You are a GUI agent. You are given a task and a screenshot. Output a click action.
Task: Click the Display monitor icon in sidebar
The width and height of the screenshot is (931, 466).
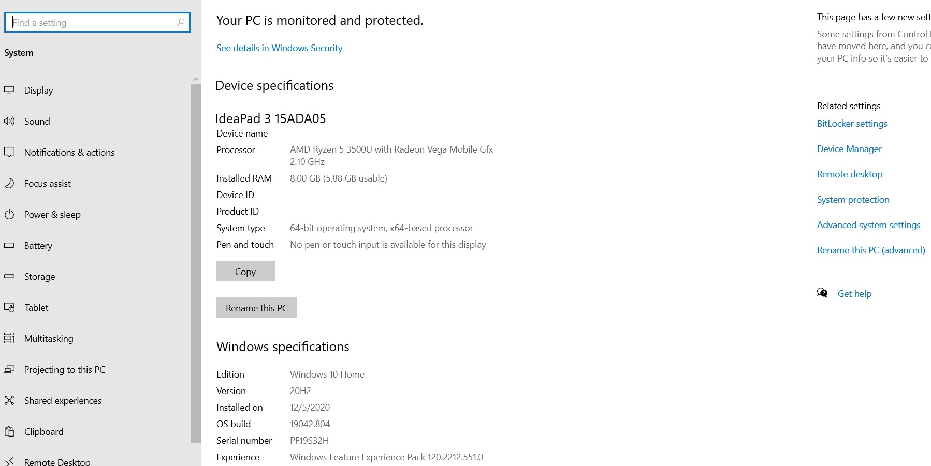[x=9, y=90]
